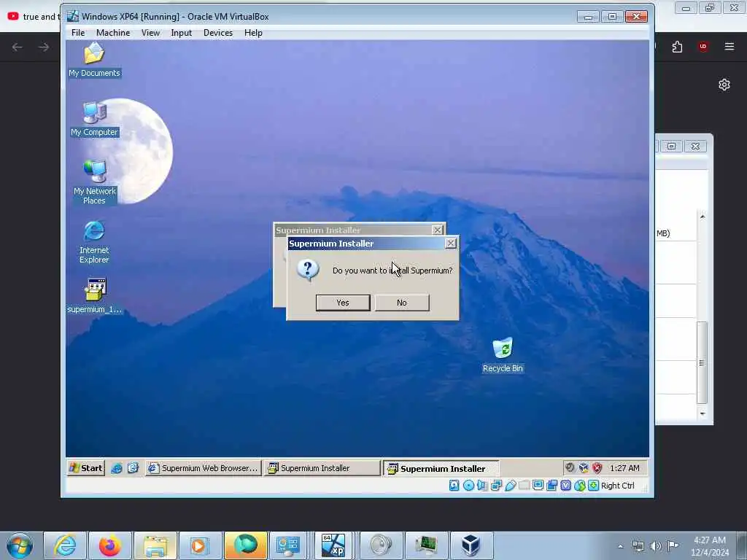
Task: Click the VirtualBox manager cube taskbar icon
Action: click(471, 545)
